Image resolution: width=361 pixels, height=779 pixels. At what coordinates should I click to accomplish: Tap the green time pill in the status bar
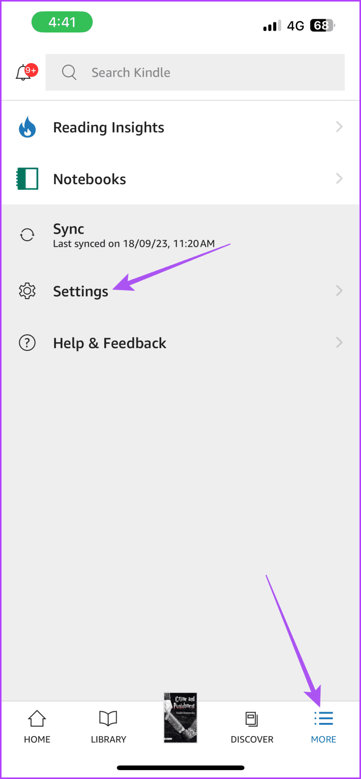pos(62,22)
